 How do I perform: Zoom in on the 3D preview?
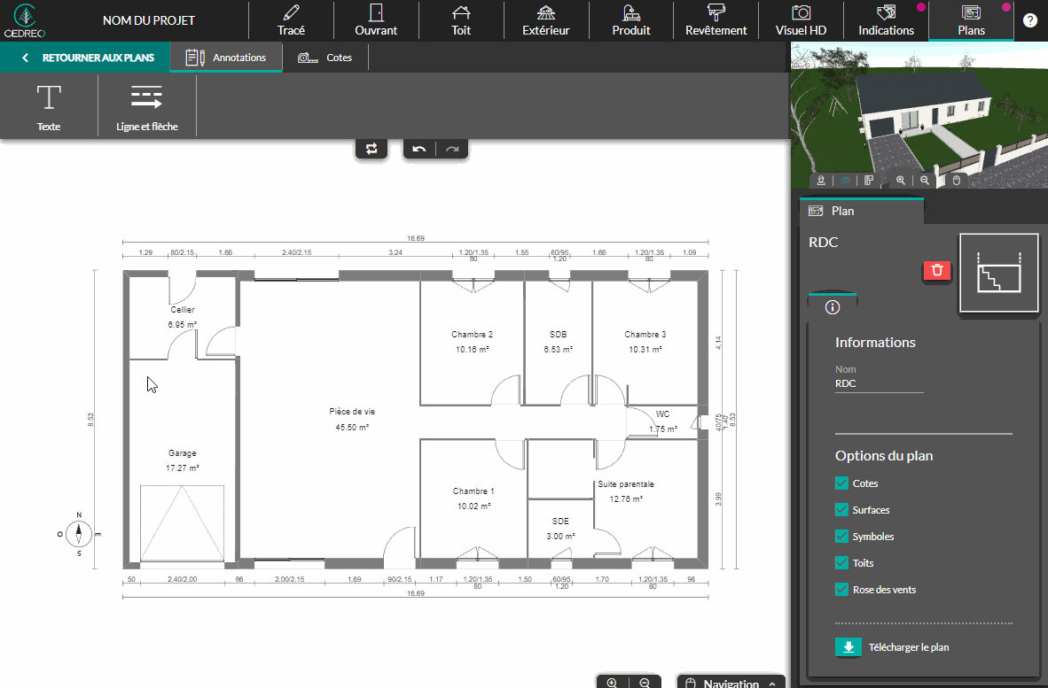[x=901, y=180]
